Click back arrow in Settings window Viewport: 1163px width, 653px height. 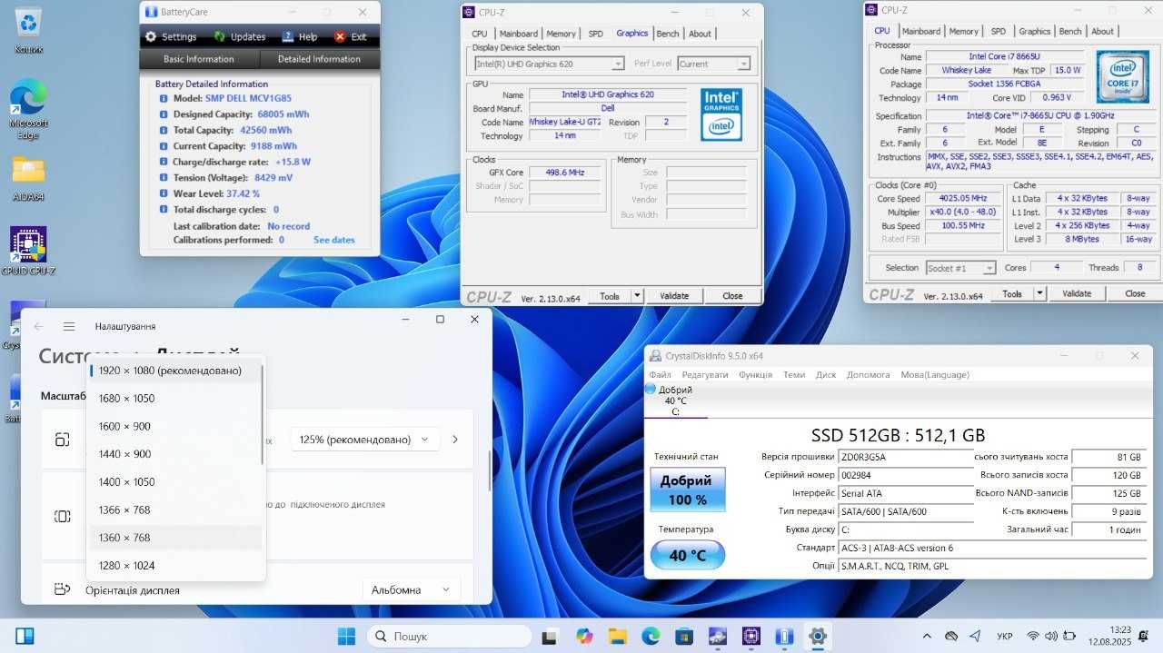coord(39,326)
